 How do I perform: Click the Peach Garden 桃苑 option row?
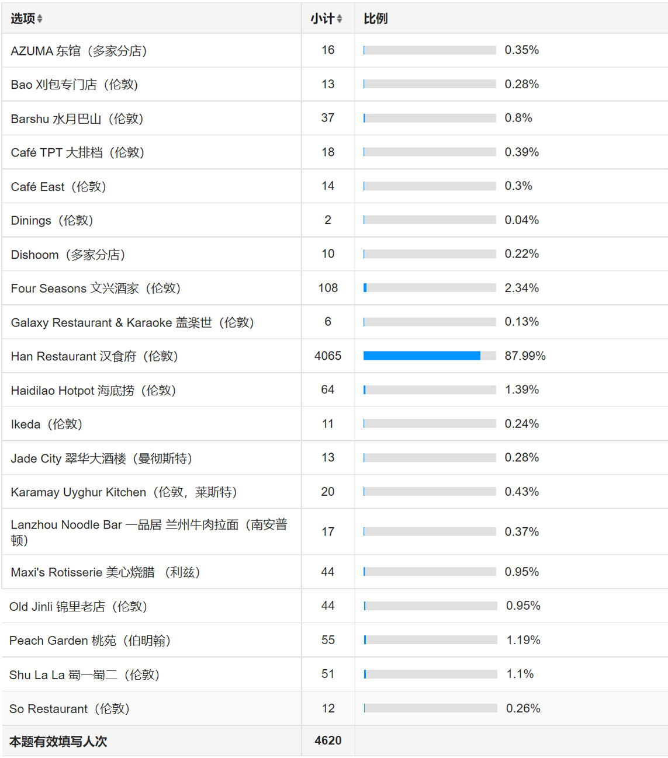tap(335, 640)
